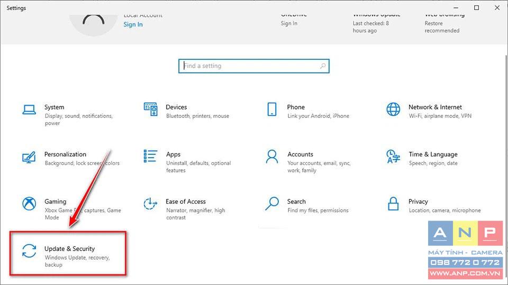The height and width of the screenshot is (285, 508).
Task: Click the user avatar picture
Action: (93, 24)
